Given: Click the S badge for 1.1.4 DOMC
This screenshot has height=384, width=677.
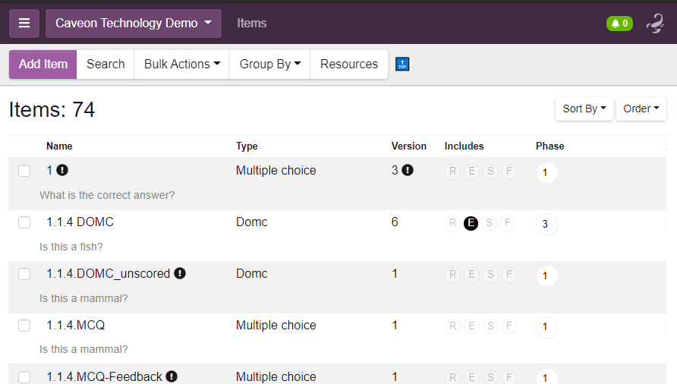Looking at the screenshot, I should (490, 223).
